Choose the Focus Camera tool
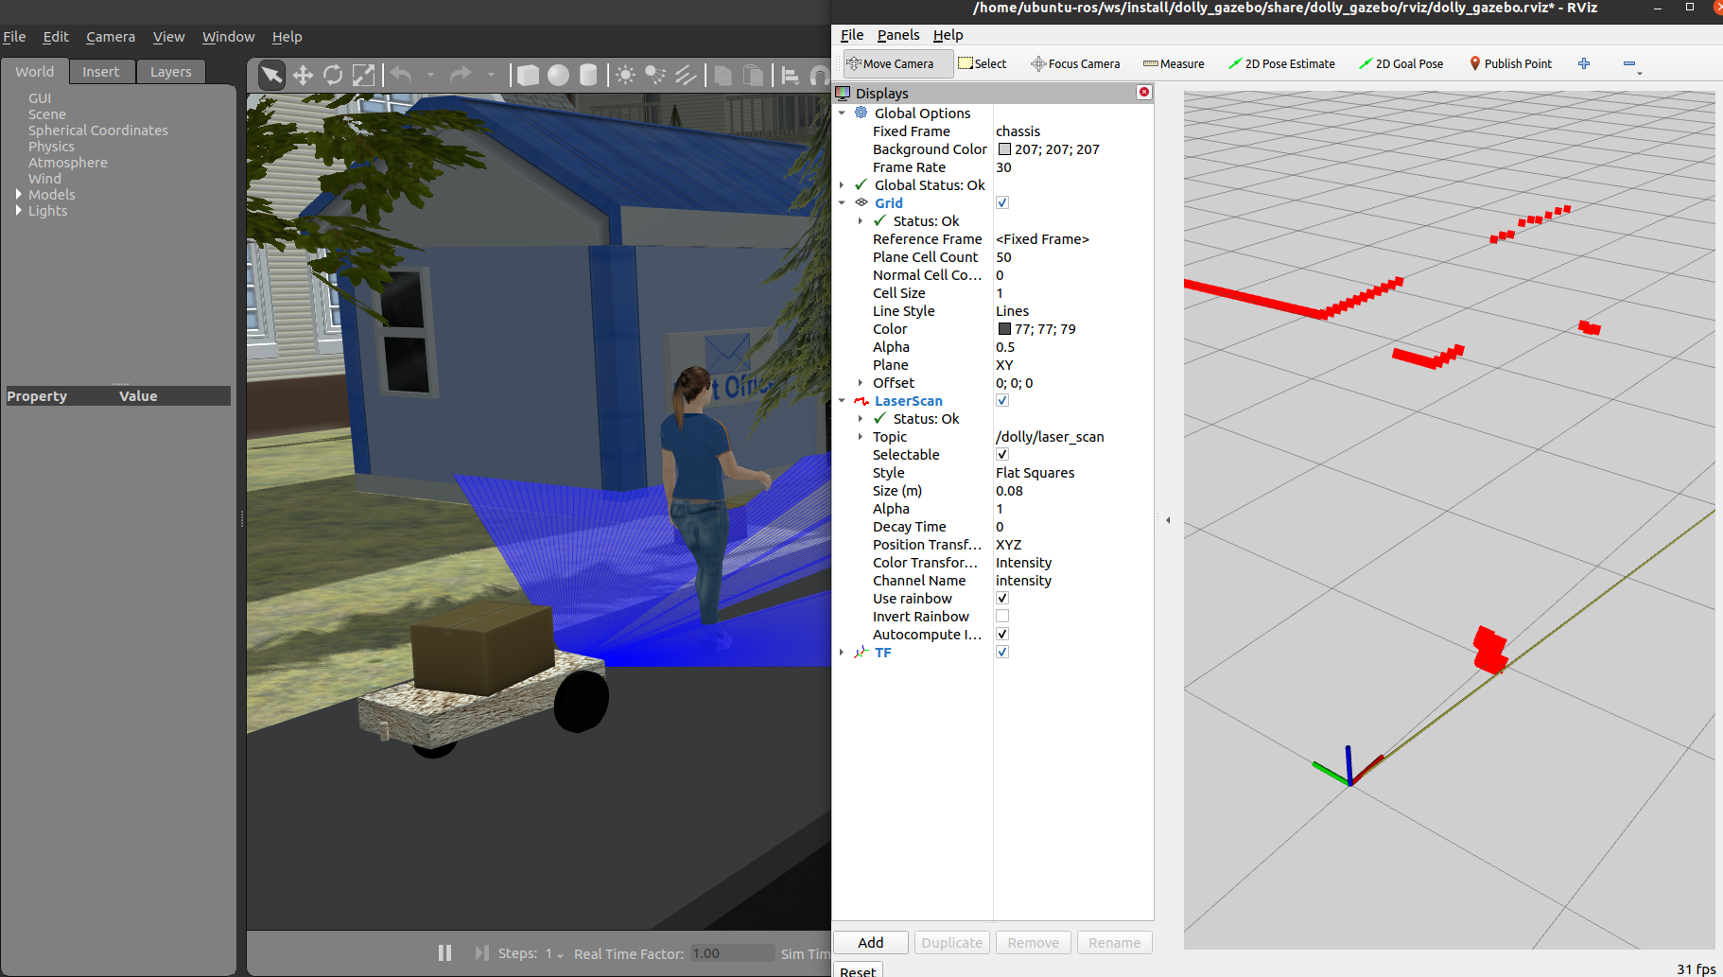 pyautogui.click(x=1075, y=63)
